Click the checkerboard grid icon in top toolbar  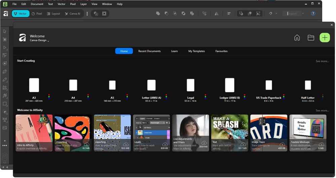click(x=104, y=14)
